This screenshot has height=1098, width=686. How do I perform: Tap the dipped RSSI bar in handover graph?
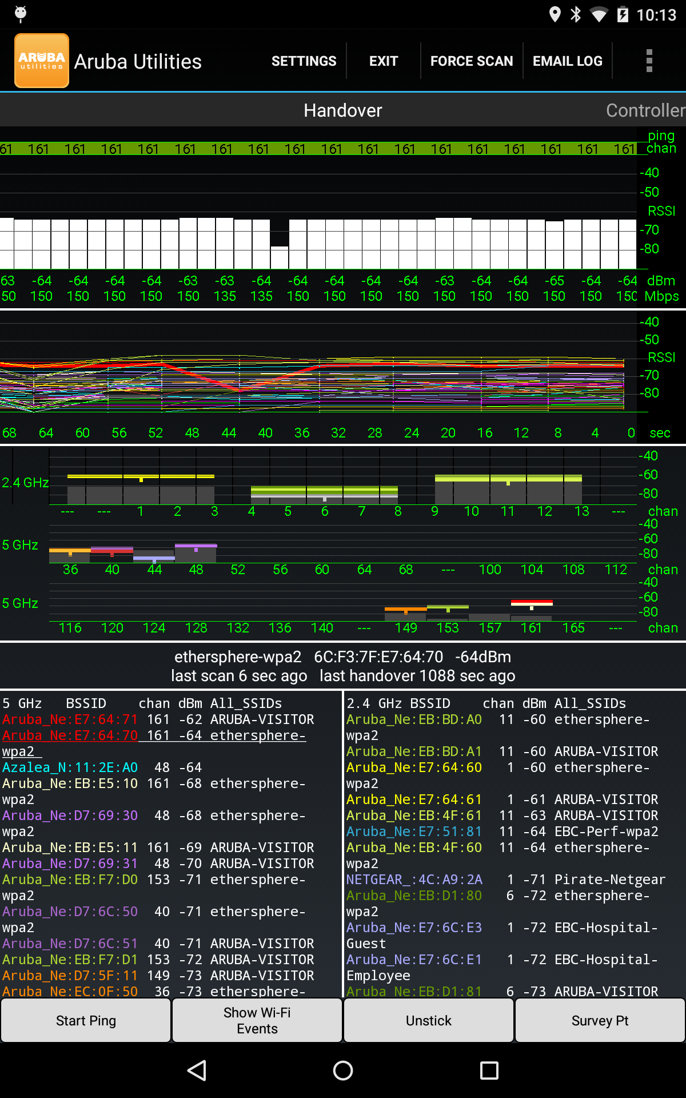(280, 257)
